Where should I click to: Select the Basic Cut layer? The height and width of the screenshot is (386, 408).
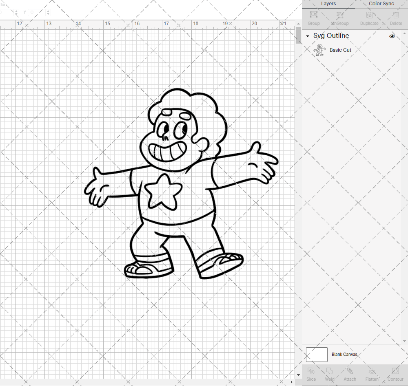click(341, 50)
